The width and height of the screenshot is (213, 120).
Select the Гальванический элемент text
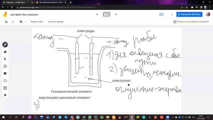[x=72, y=92]
